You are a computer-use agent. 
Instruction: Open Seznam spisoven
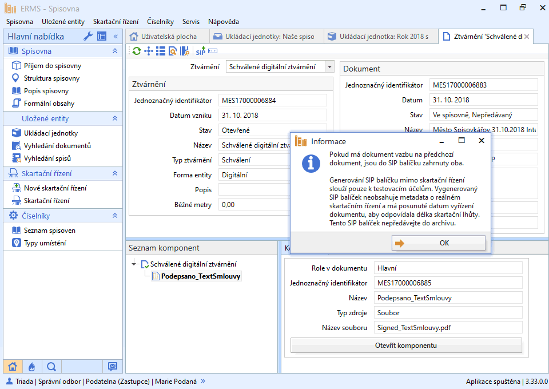49,231
